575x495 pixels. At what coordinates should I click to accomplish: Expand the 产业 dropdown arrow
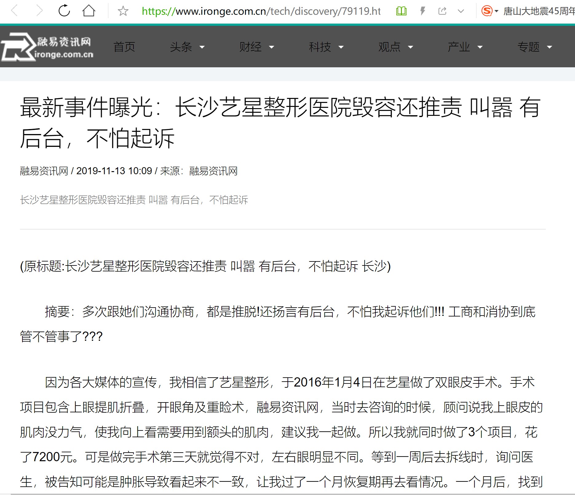click(480, 47)
